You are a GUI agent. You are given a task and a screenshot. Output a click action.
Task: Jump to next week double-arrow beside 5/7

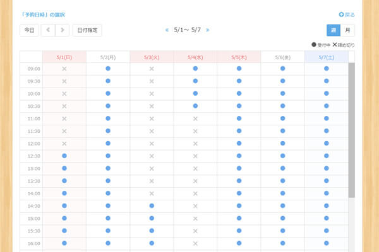click(x=208, y=30)
